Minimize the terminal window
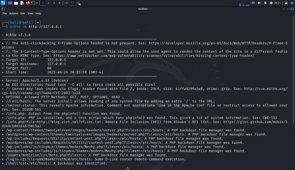Image resolution: width=295 pixels, height=170 pixels. (x=284, y=9)
